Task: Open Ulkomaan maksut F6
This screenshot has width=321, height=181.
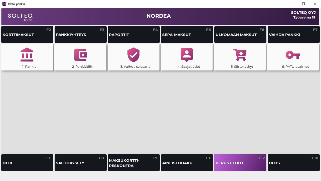Action: click(x=240, y=35)
